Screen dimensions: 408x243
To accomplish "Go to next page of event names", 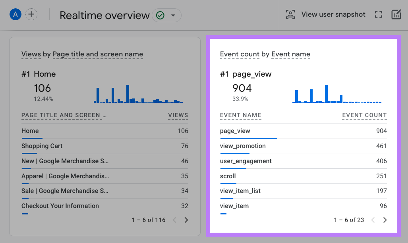I will coord(385,220).
